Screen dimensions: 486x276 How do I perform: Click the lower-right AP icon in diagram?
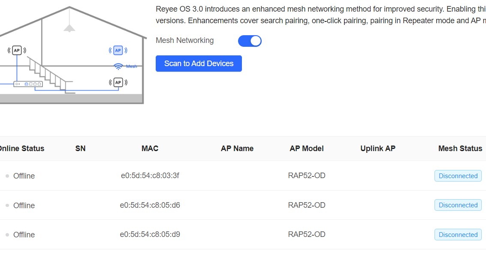(x=118, y=82)
